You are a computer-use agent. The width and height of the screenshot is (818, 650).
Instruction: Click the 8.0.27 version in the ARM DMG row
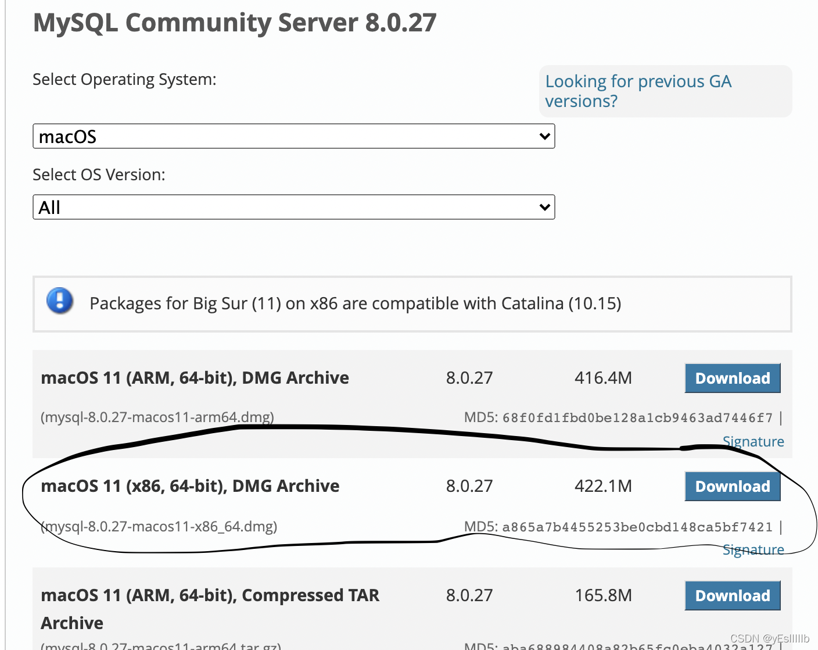[x=469, y=378]
